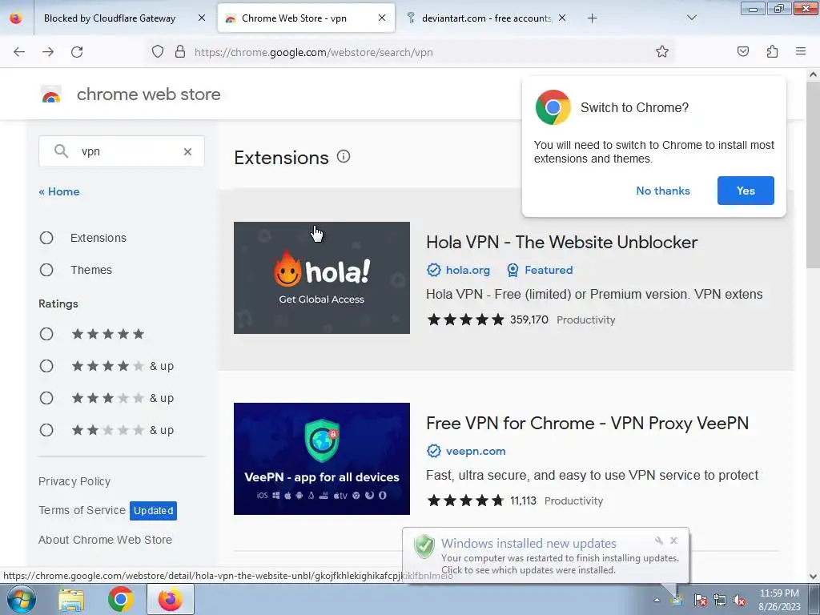
Task: Close the Windows updates notification balloon
Action: (x=674, y=541)
